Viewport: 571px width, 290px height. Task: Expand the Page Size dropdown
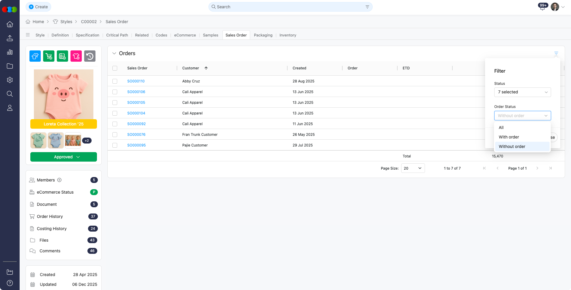[413, 168]
